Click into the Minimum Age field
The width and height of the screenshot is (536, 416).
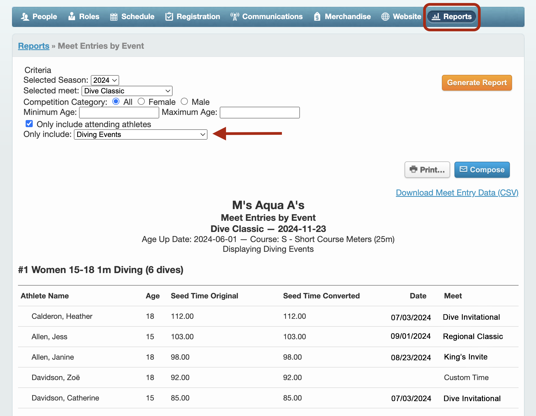(x=119, y=112)
